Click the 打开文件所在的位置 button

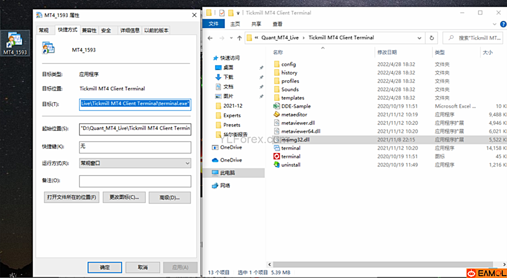click(71, 197)
